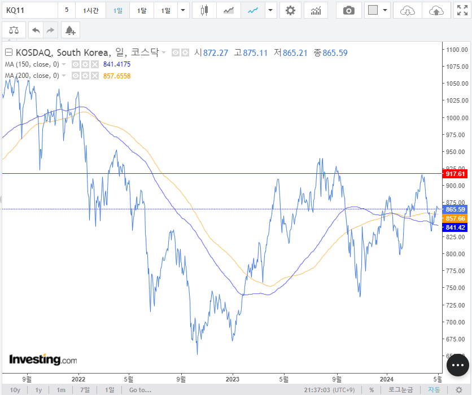Open the chart type dropdown arrow
Viewport: 472px width, 395px height.
[270, 11]
